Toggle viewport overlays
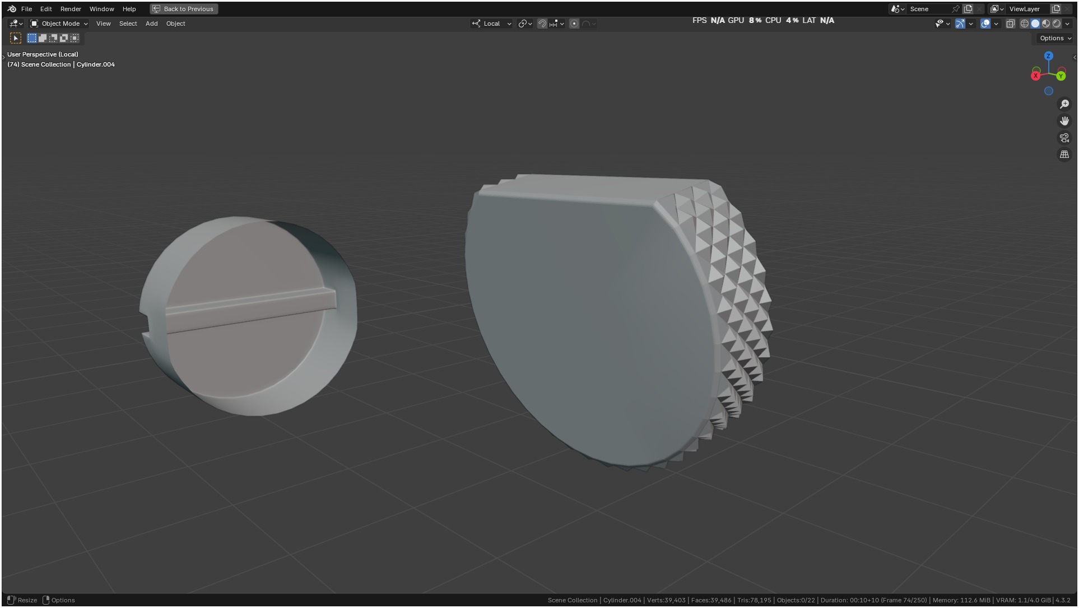The width and height of the screenshot is (1079, 608). (x=985, y=24)
